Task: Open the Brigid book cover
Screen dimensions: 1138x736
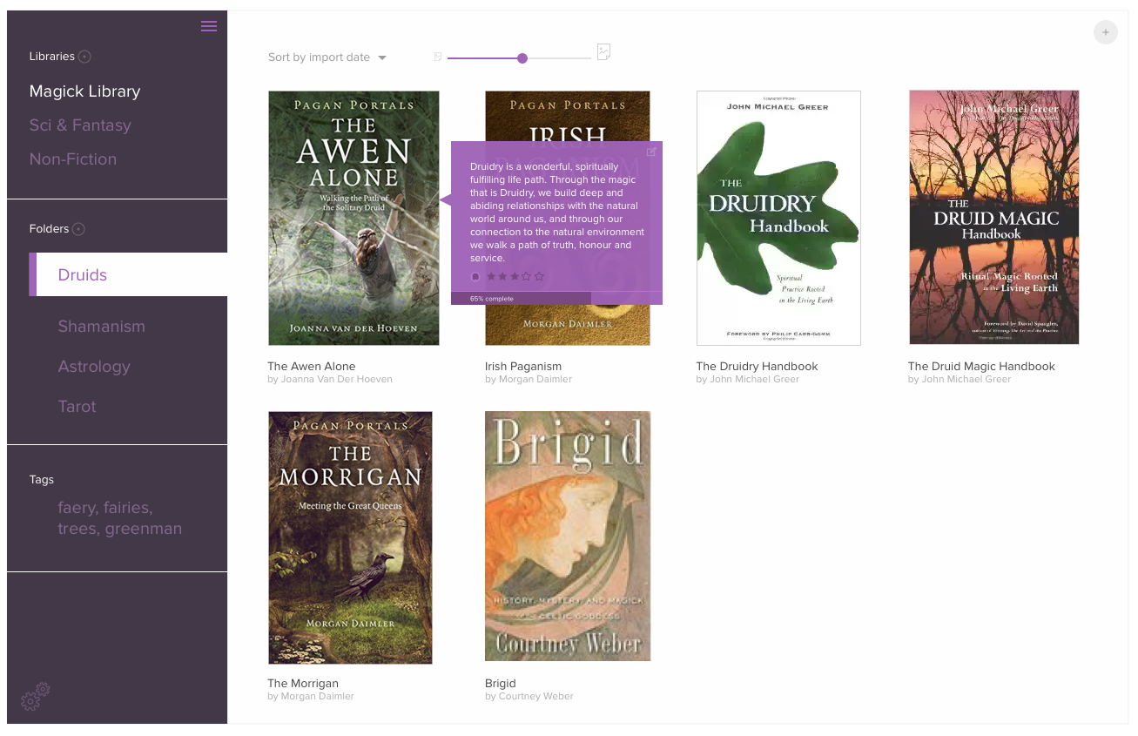Action: [x=567, y=536]
